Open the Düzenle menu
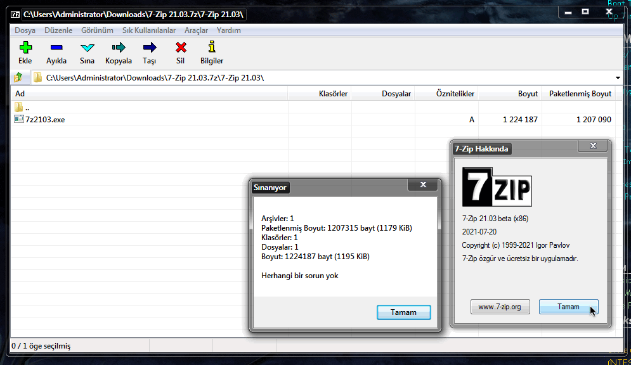Screen dimensions: 631x365 pos(58,30)
